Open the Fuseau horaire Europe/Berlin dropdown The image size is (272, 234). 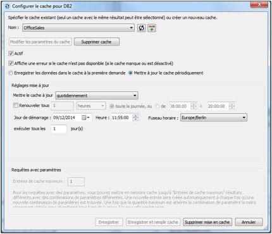214,118
